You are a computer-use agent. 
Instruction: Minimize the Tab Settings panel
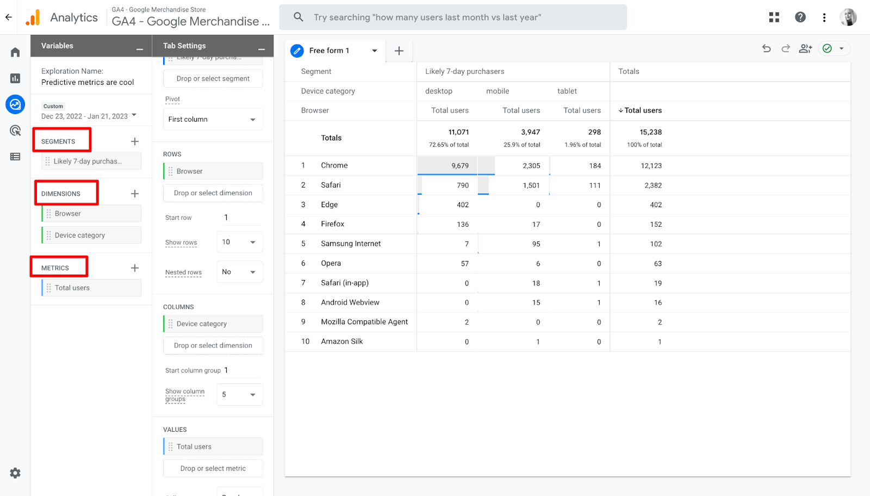click(x=262, y=49)
